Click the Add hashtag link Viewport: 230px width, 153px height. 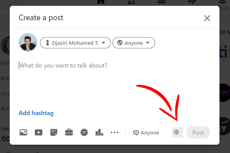(36, 113)
